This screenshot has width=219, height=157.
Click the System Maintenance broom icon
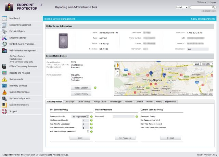pos(4,92)
